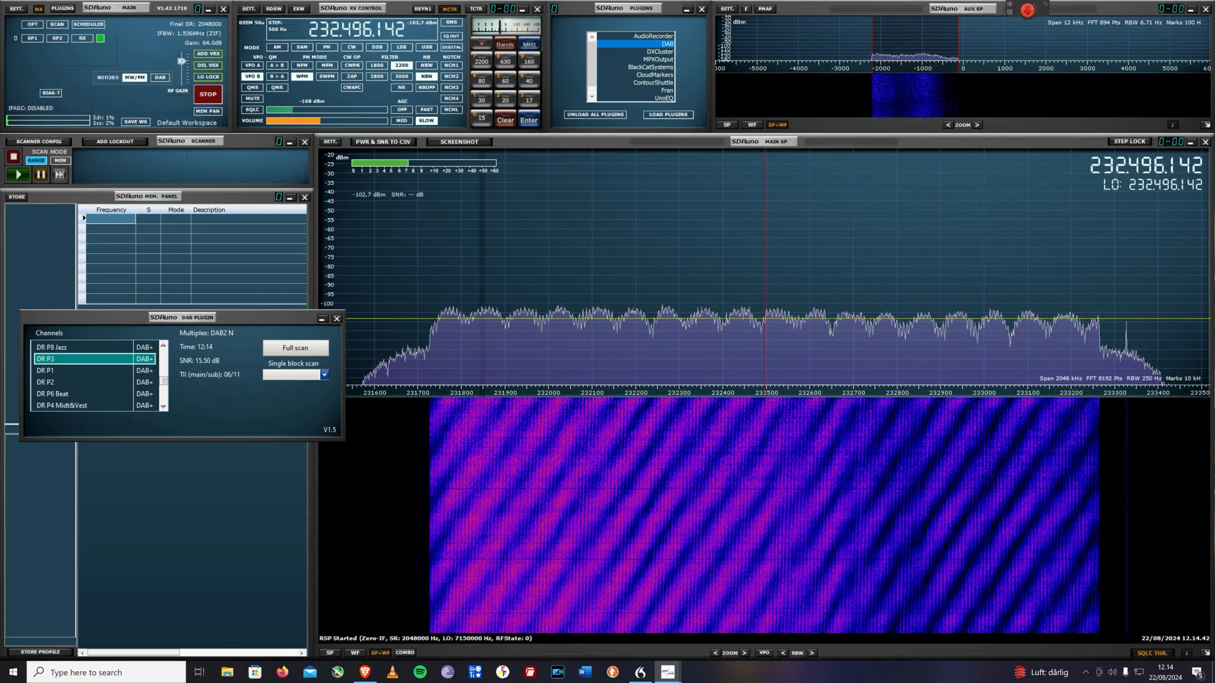
Task: Click the Mem Panel horizontal scrollbar thumb
Action: pyautogui.click(x=133, y=653)
